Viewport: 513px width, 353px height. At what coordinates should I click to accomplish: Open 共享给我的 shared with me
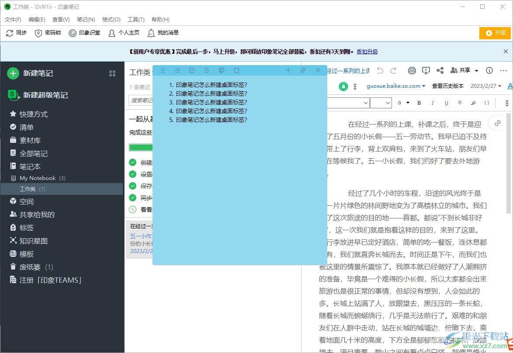pos(32,215)
